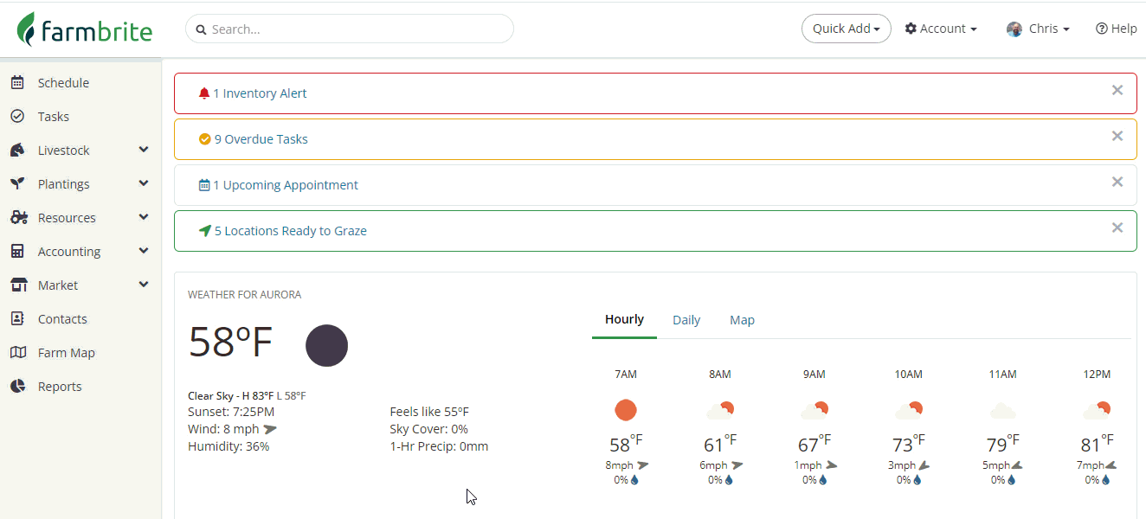
Task: Click the Reports pie chart icon
Action: click(x=17, y=387)
